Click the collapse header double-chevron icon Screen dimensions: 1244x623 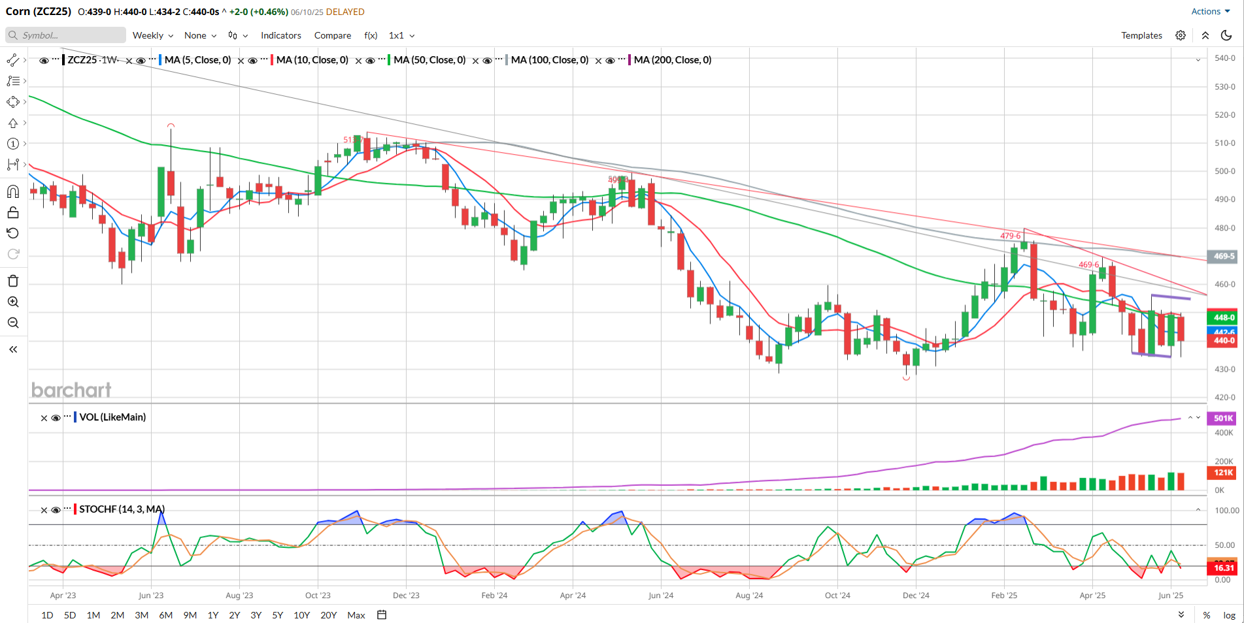[x=1205, y=35]
